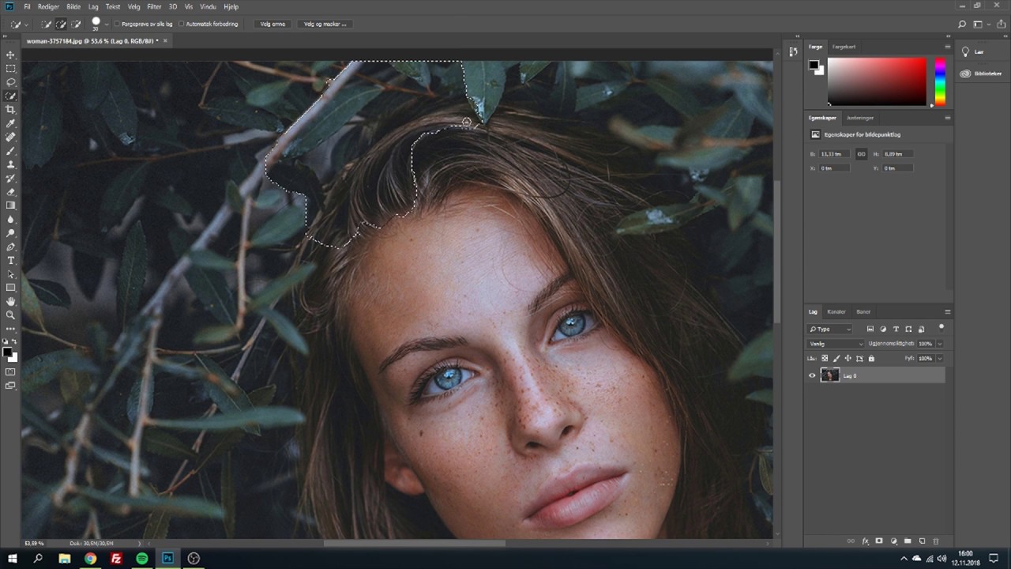Open the brush size picker dropdown
1011x569 pixels.
(x=107, y=24)
